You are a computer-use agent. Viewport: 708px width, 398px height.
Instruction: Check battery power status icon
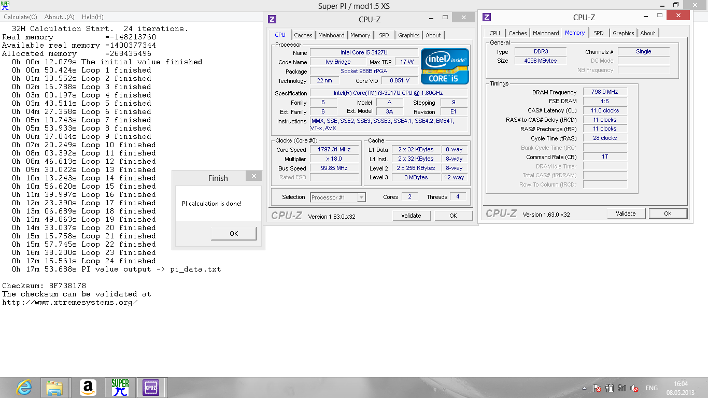pyautogui.click(x=610, y=388)
